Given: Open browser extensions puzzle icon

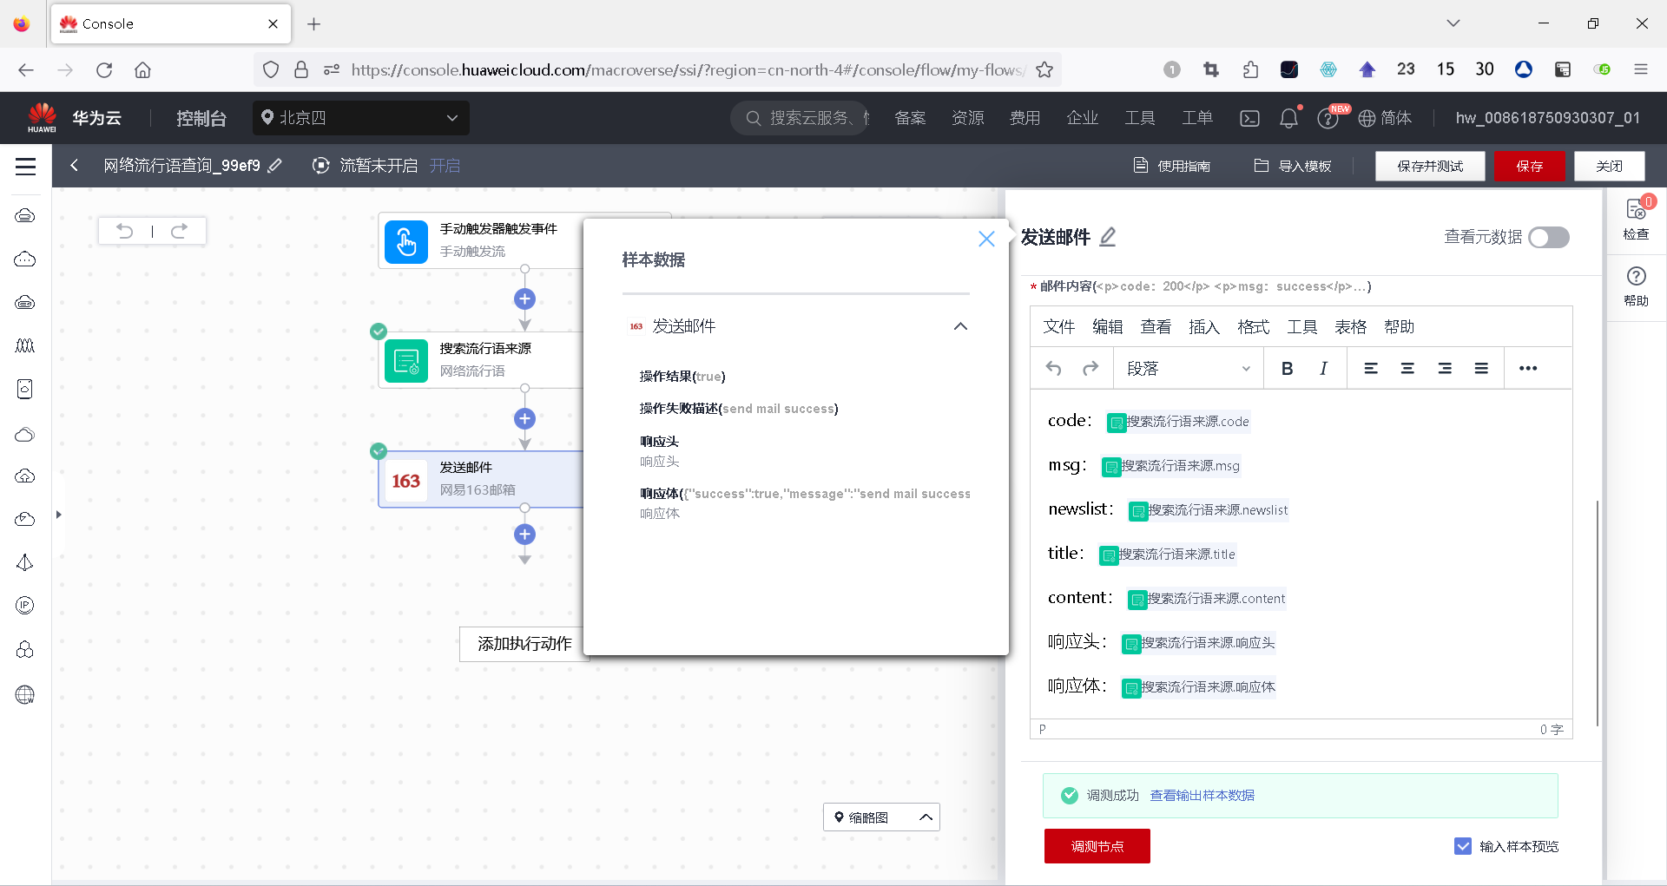Looking at the screenshot, I should click(x=1250, y=69).
